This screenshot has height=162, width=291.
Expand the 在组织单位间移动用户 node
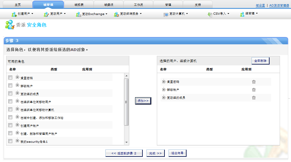click(x=17, y=101)
